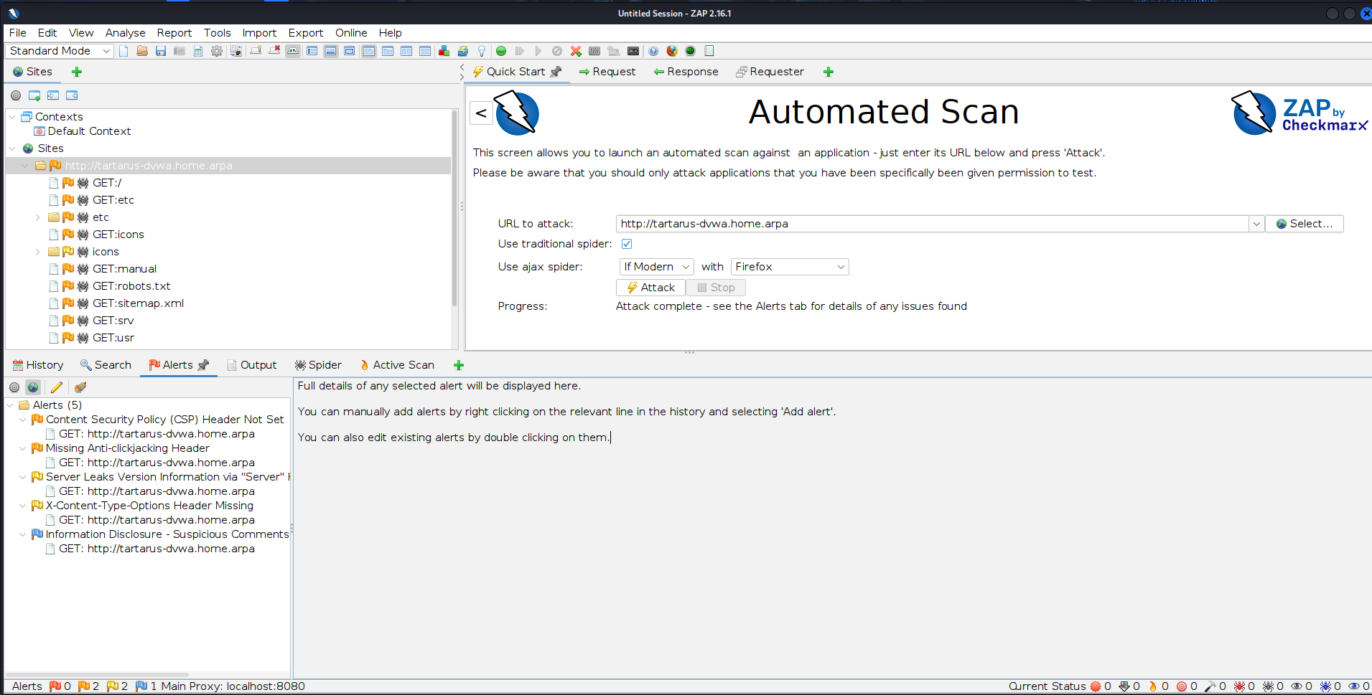The height and width of the screenshot is (695, 1372).
Task: Click the light bulb icon in toolbar
Action: coord(482,51)
